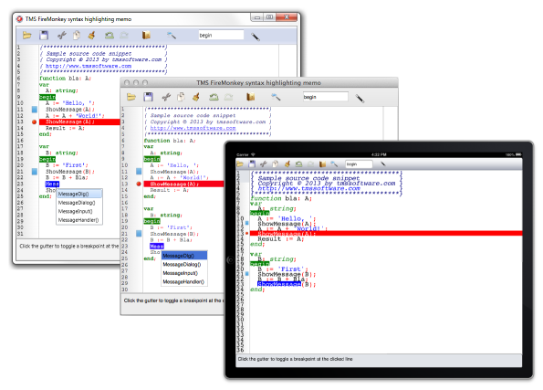Tap the book icon on iPad toolbar

tap(323, 163)
